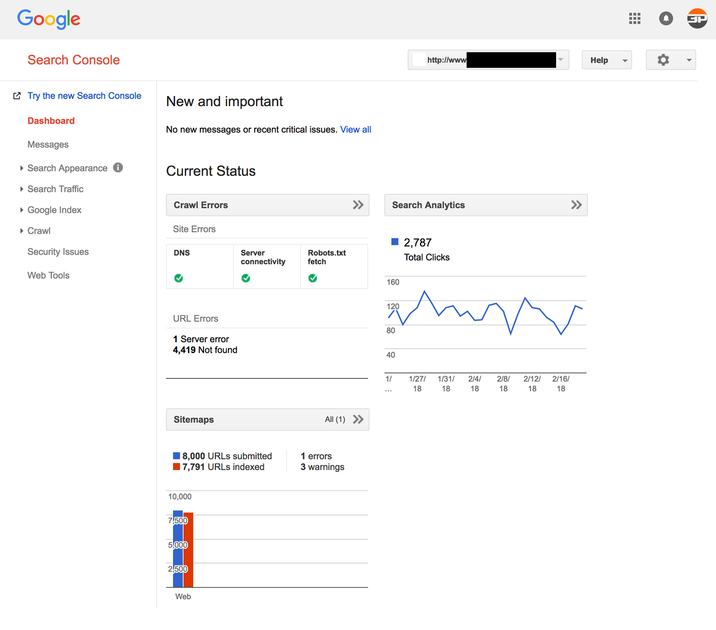Click the Robots.txt fetch label
The image size is (716, 630).
(327, 257)
